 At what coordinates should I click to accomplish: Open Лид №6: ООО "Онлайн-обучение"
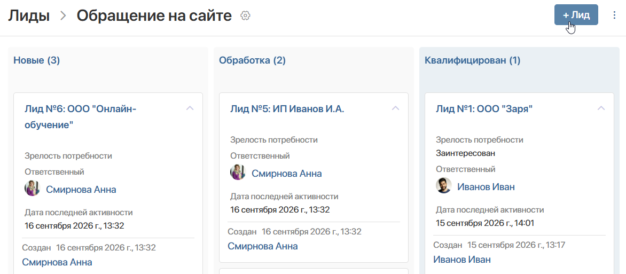(x=81, y=116)
